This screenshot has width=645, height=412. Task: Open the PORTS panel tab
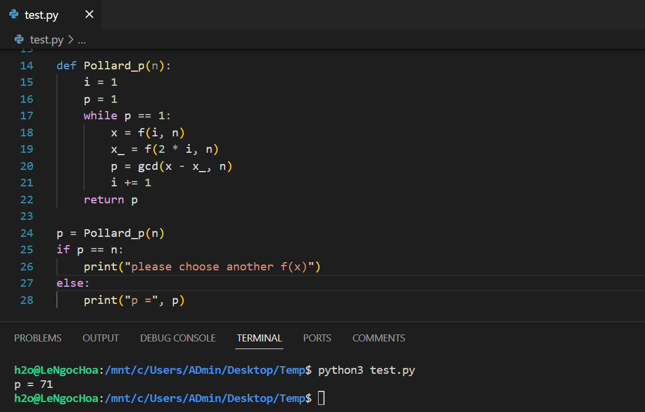(317, 338)
